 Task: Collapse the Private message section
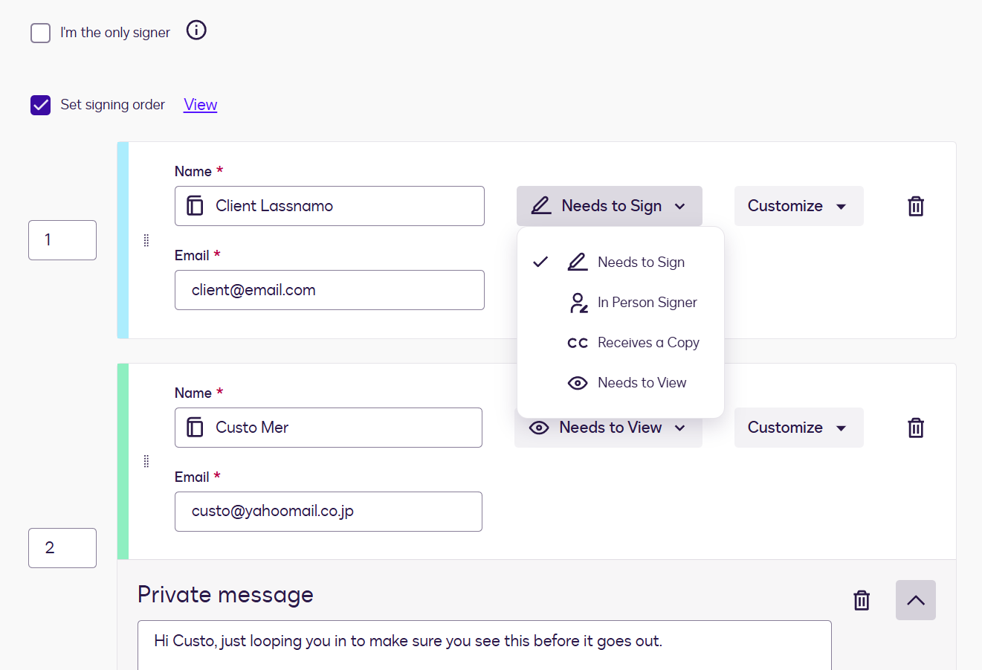916,600
